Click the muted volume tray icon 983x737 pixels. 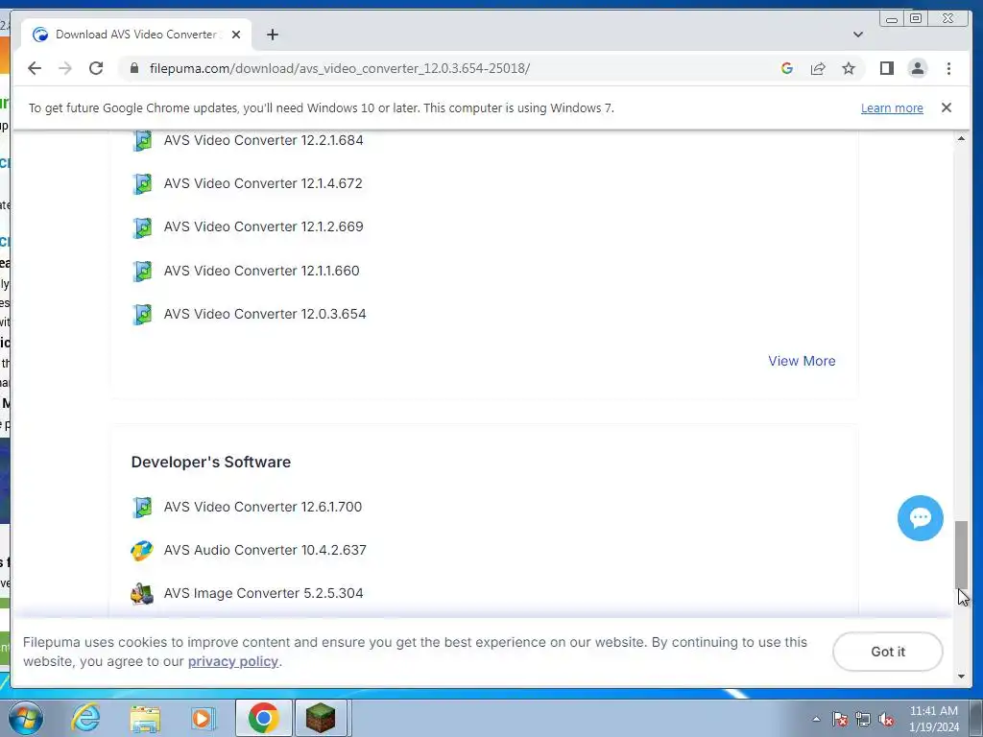886,719
